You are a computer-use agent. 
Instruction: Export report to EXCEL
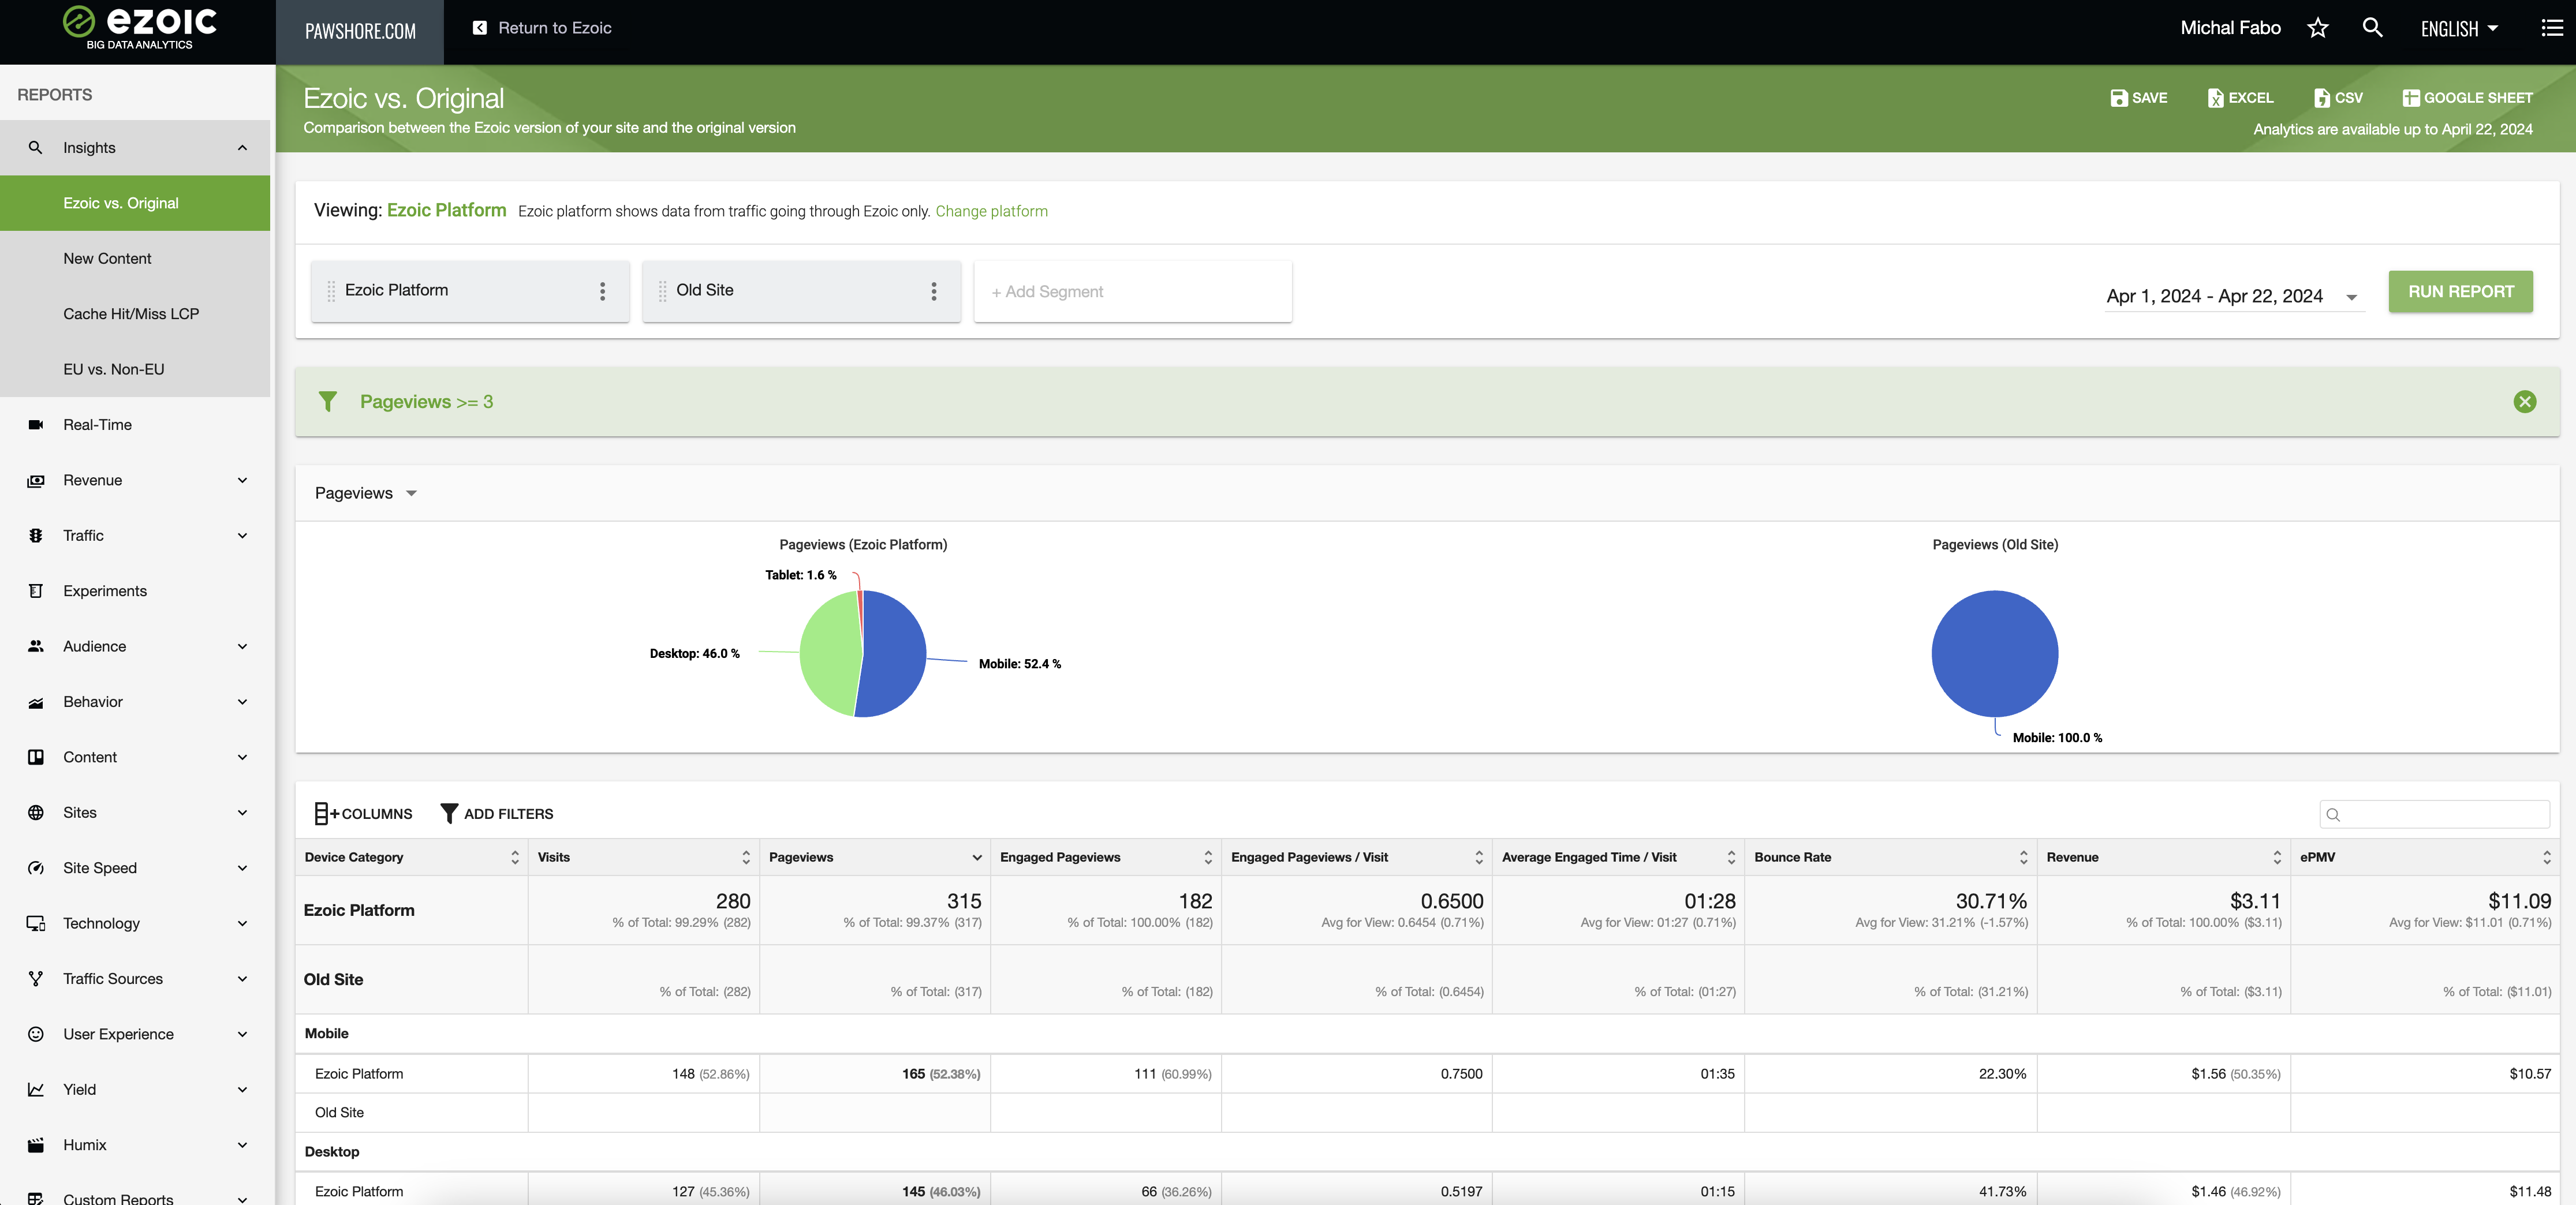click(x=2240, y=98)
